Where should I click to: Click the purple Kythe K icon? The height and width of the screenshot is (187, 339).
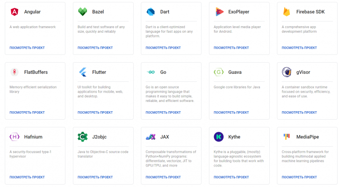pos(218,137)
